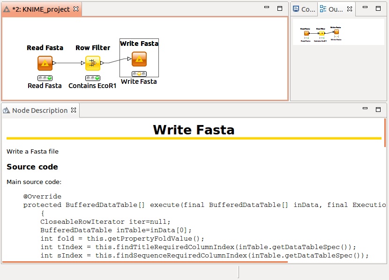
Task: Click the 'Write Fasta' description heading
Action: pos(194,130)
